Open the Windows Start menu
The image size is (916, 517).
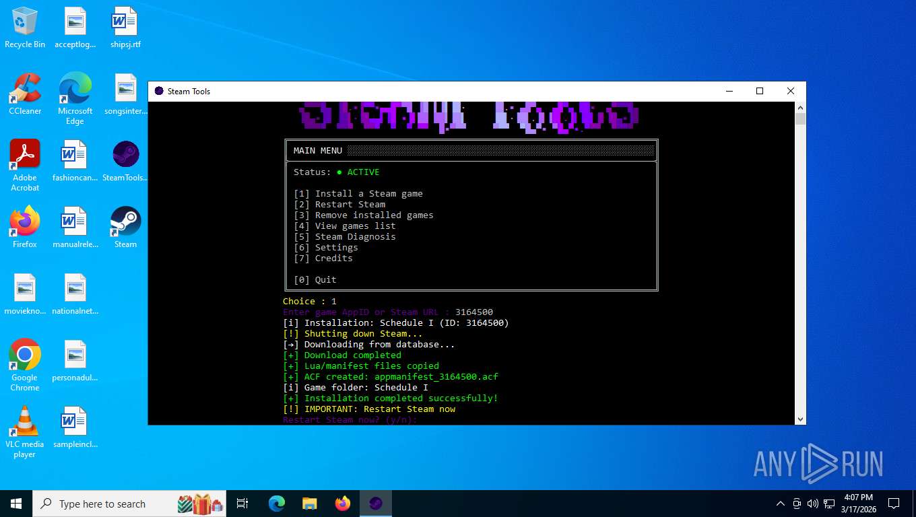pos(16,504)
